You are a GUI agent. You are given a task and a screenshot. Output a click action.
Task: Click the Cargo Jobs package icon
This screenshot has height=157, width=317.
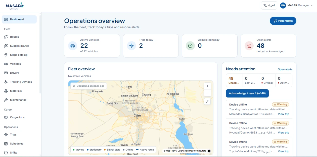(6, 117)
